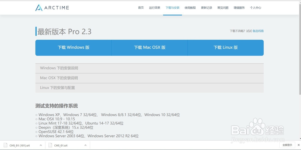Expand Linux 下的安装与配置 section
The width and height of the screenshot is (301, 150).
pos(149,88)
